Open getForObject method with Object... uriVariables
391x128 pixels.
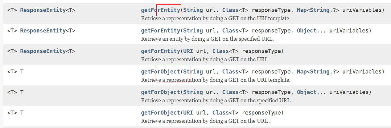160,92
